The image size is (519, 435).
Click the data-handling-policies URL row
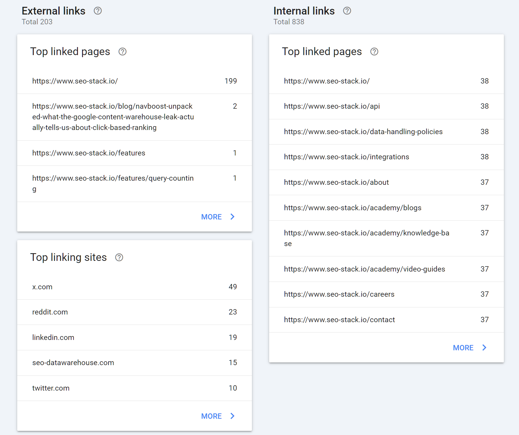[386, 132]
